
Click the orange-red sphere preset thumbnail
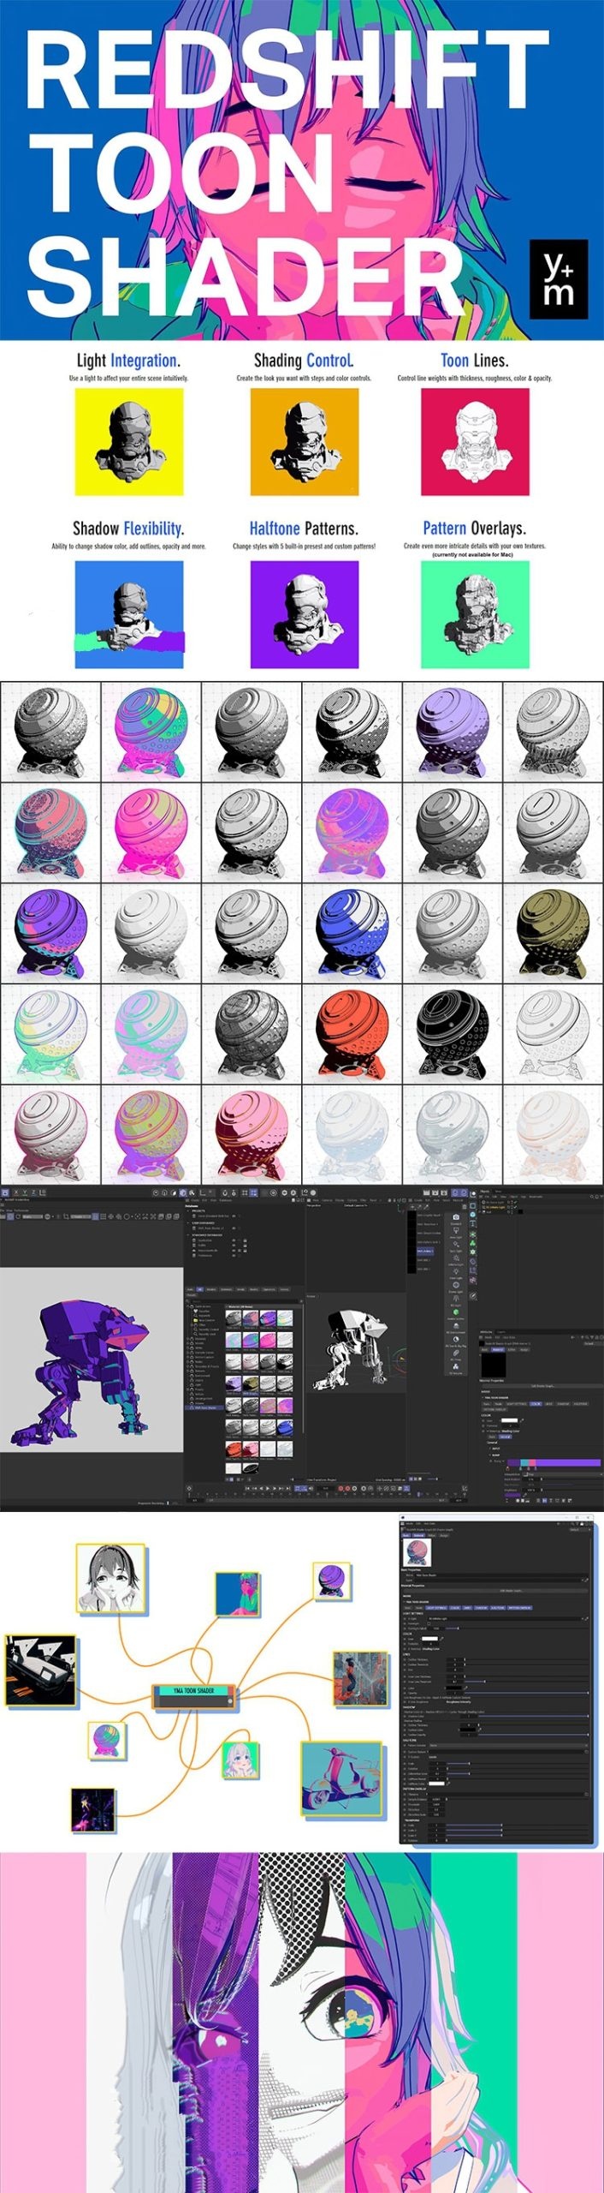click(x=351, y=1033)
